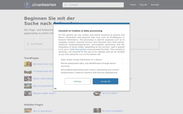Click the Settings button
The height and width of the screenshot is (114, 183).
point(77,81)
